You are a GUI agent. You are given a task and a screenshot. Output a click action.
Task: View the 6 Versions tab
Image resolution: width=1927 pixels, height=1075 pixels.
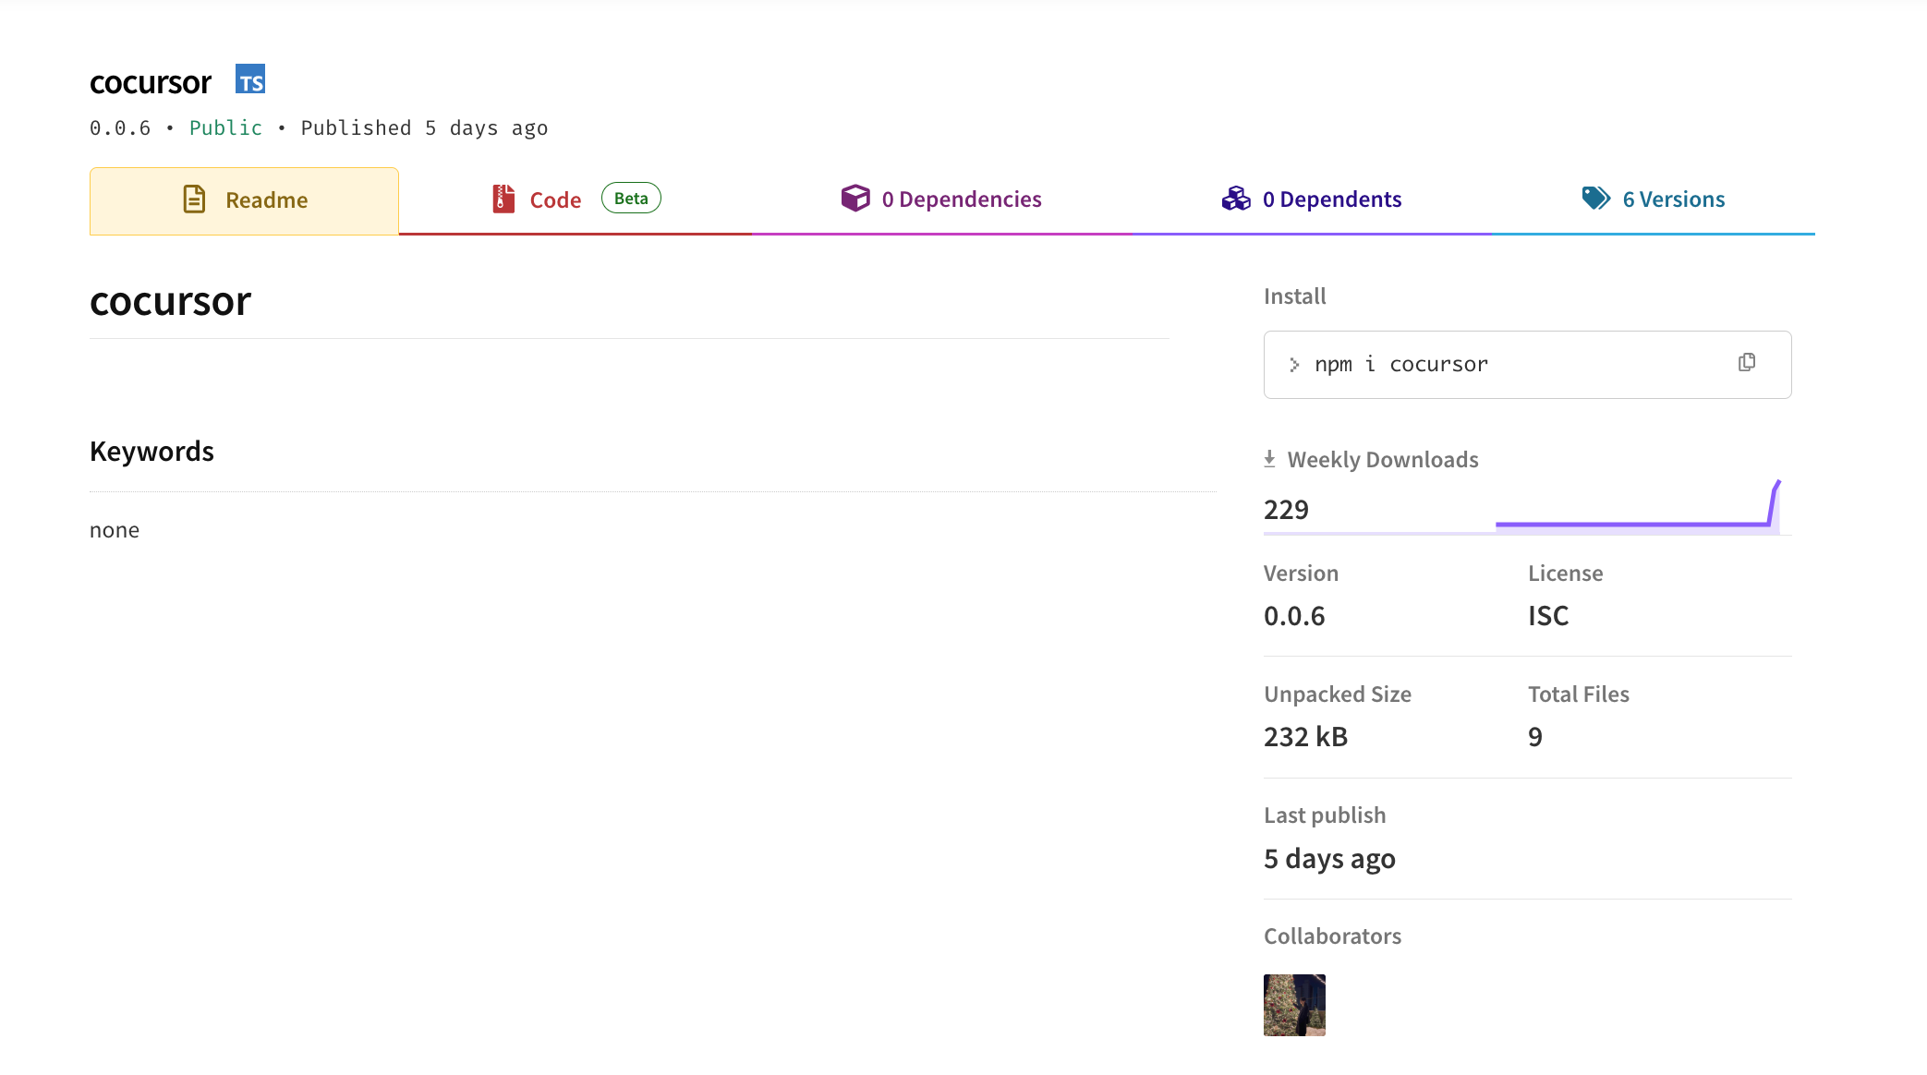(1654, 200)
